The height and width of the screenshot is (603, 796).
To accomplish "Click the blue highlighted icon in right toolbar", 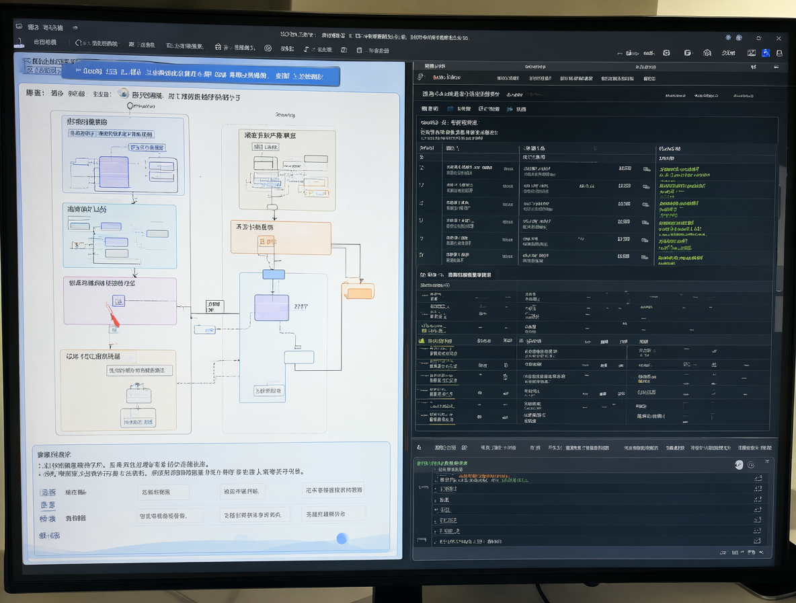I will tap(766, 53).
